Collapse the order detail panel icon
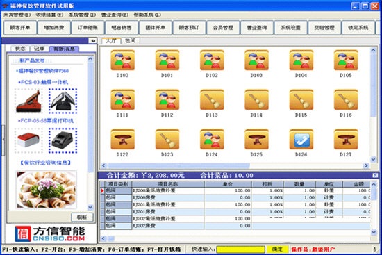The width and height of the screenshot is (382, 255). click(x=375, y=175)
